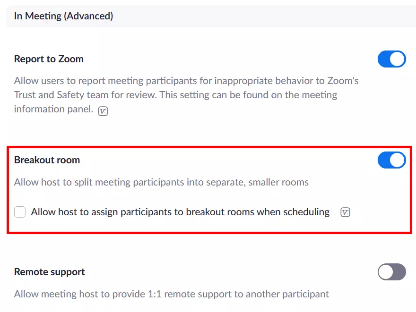This screenshot has width=416, height=312.
Task: Click the Breakout room toggle switch knob
Action: (x=397, y=160)
